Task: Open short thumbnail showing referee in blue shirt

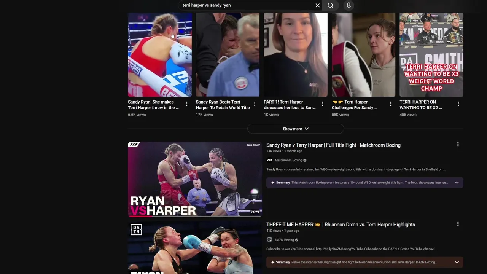Action: click(228, 55)
